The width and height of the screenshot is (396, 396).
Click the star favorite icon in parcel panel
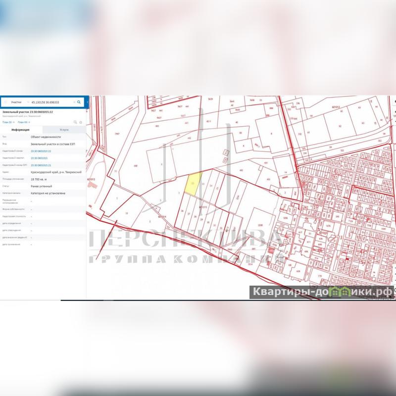click(81, 121)
